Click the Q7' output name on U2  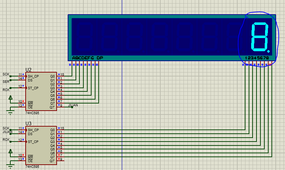point(52,107)
